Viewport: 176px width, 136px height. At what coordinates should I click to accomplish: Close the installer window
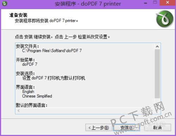click(168, 3)
